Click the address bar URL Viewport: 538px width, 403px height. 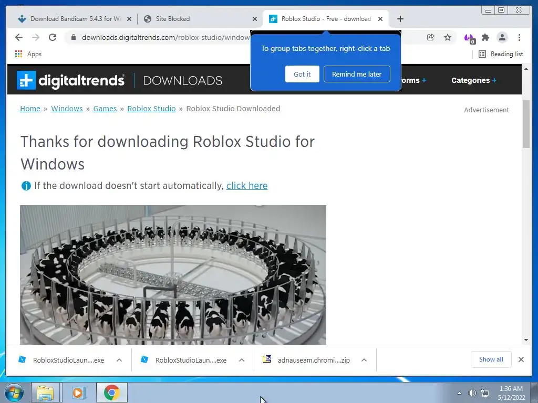[165, 37]
